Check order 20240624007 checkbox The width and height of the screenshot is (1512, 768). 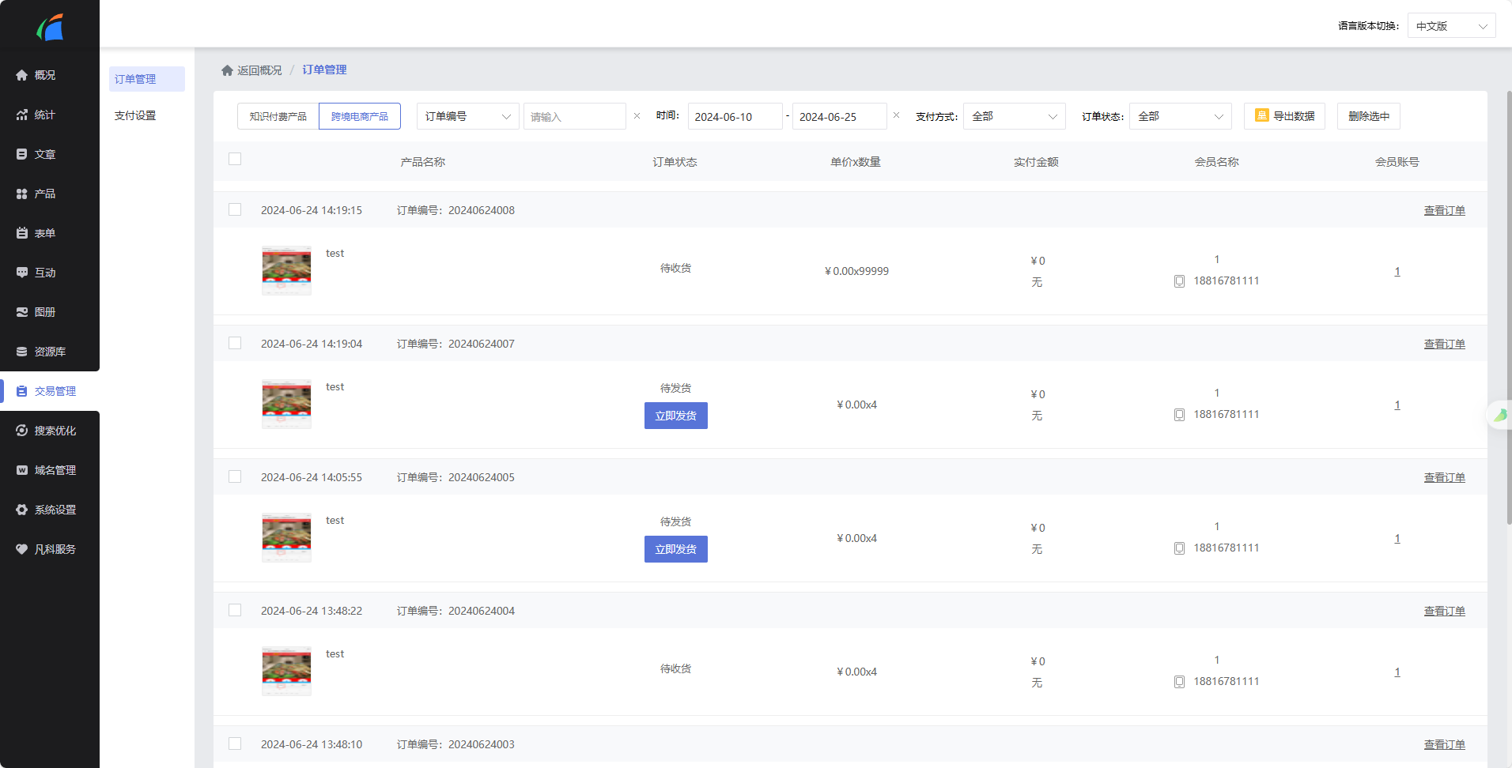235,343
